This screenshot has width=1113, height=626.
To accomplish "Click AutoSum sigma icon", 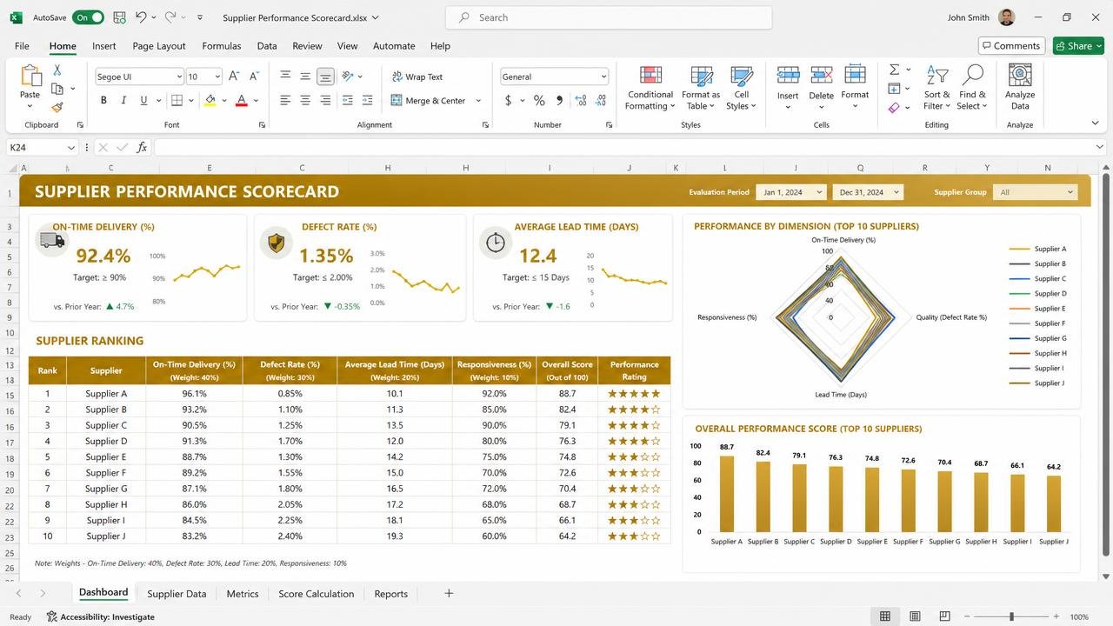I will [x=894, y=70].
